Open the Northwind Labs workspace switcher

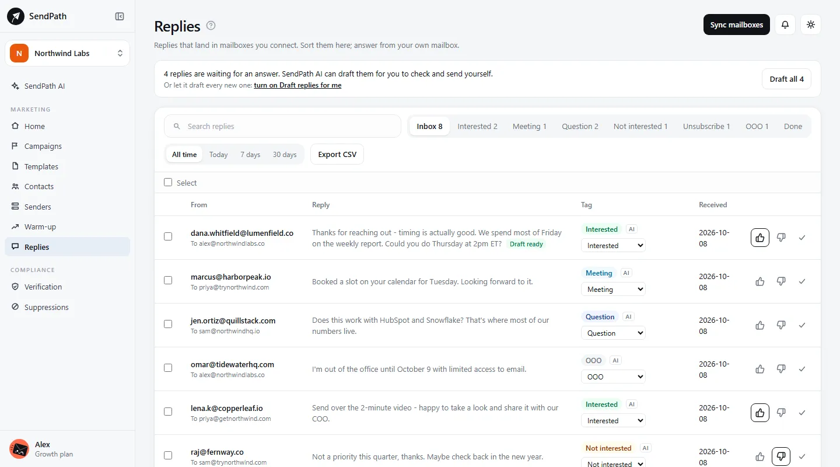(67, 53)
